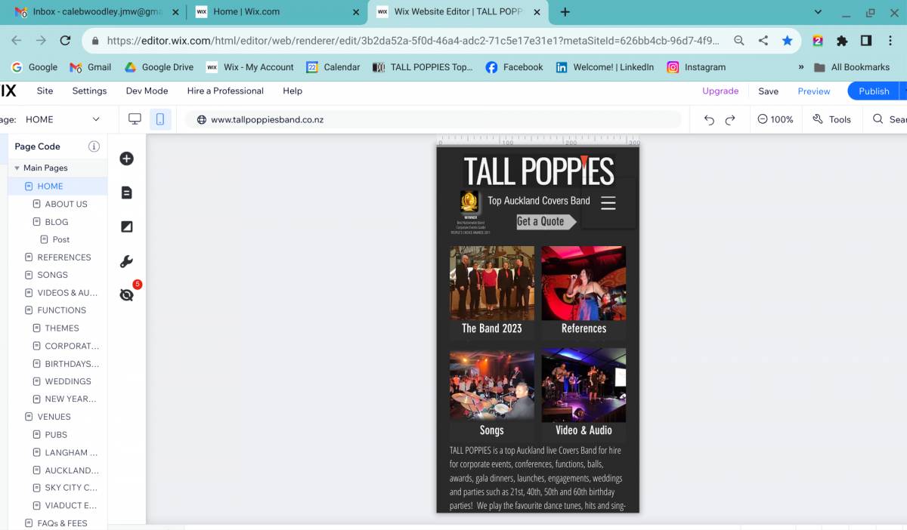Switch to desktop editor view icon
The image size is (907, 530).
(135, 119)
